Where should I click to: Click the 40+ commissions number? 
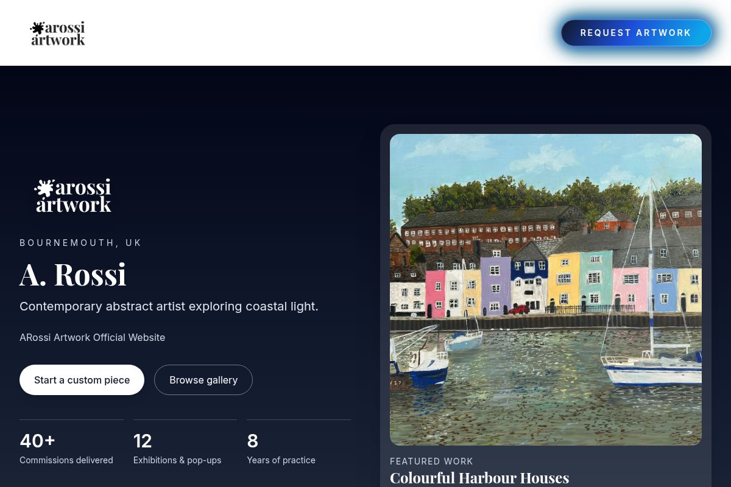tap(38, 441)
